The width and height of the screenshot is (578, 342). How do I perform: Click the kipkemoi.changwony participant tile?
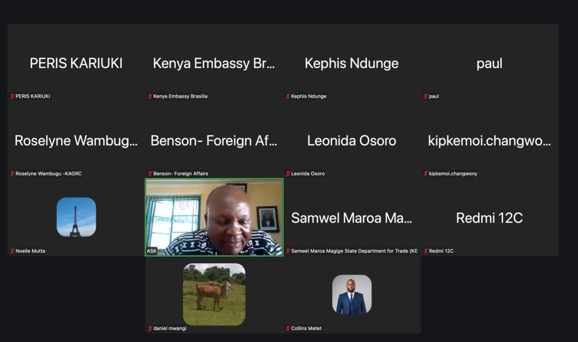(489, 140)
